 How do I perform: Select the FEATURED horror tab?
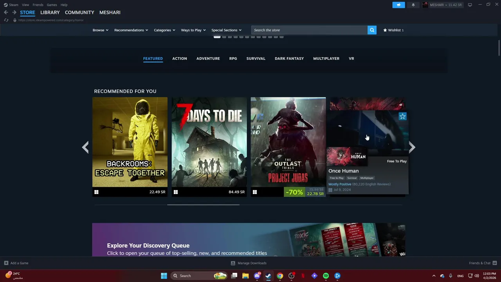click(x=153, y=58)
